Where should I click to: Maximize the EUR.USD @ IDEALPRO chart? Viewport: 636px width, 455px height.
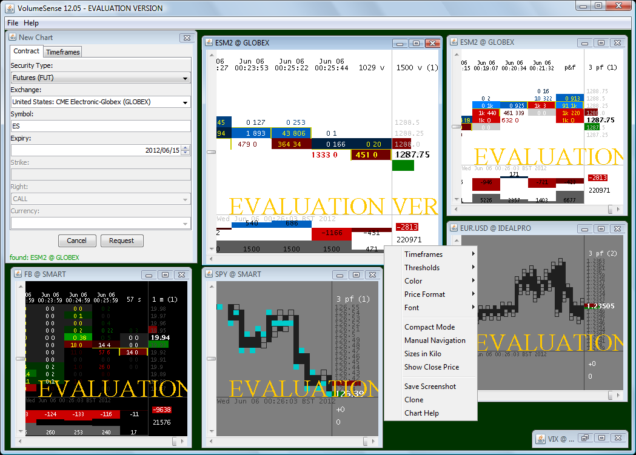(600, 228)
